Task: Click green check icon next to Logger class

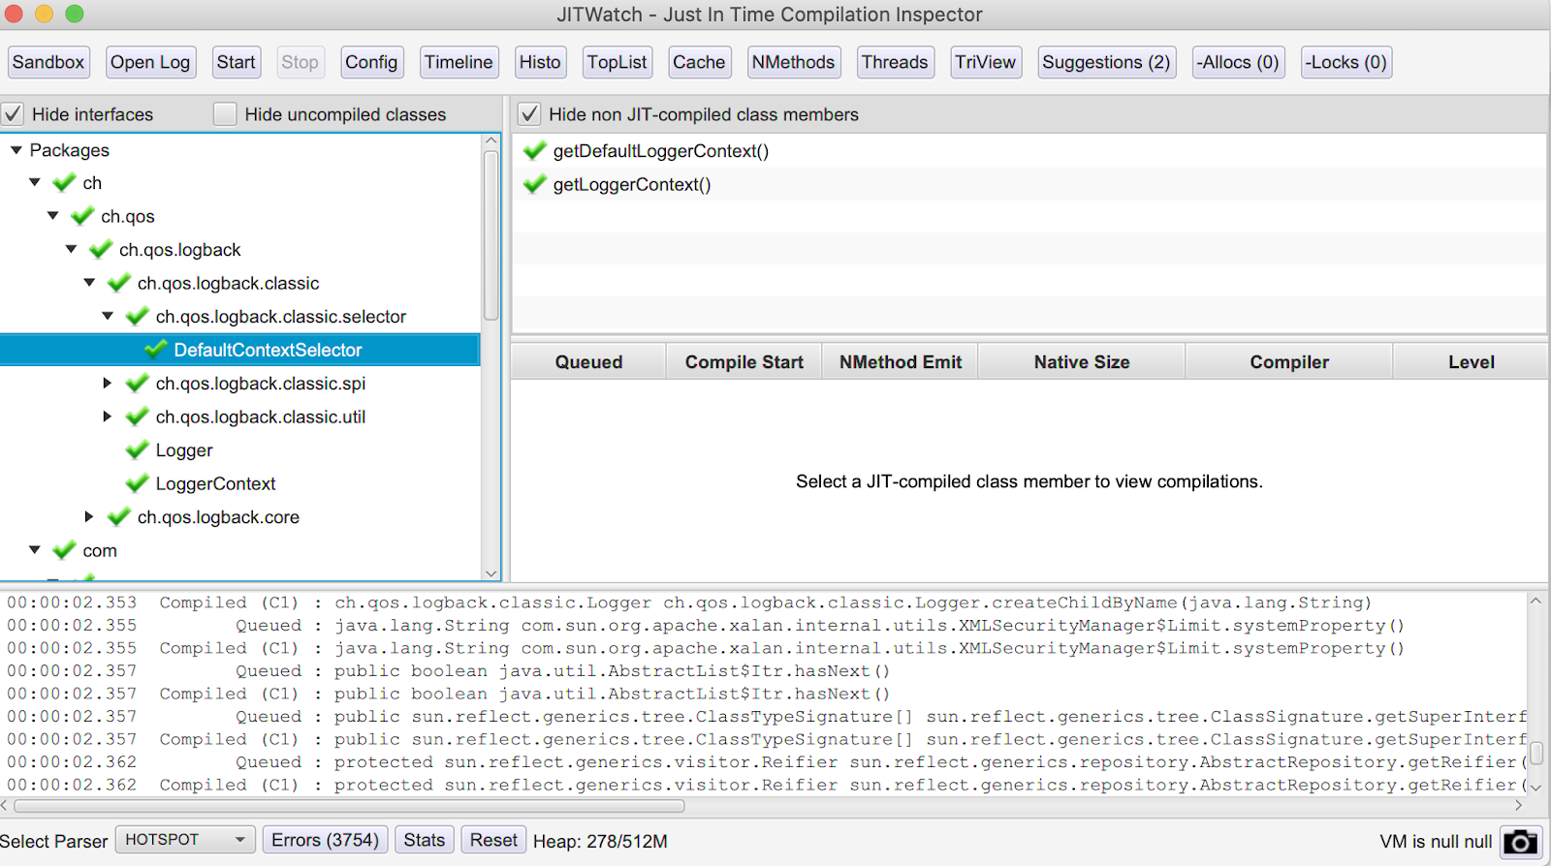Action: (138, 449)
